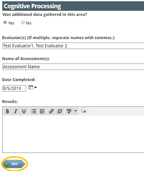Click inside the Results text area

pos(73,134)
